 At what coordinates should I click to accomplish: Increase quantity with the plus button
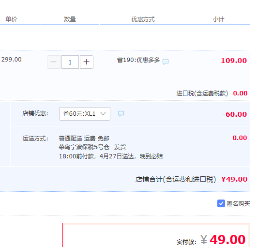(x=87, y=62)
